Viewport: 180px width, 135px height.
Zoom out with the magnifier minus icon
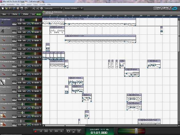pyautogui.click(x=38, y=8)
